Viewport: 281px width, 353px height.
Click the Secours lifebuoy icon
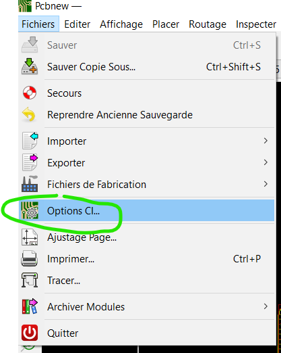click(x=30, y=93)
